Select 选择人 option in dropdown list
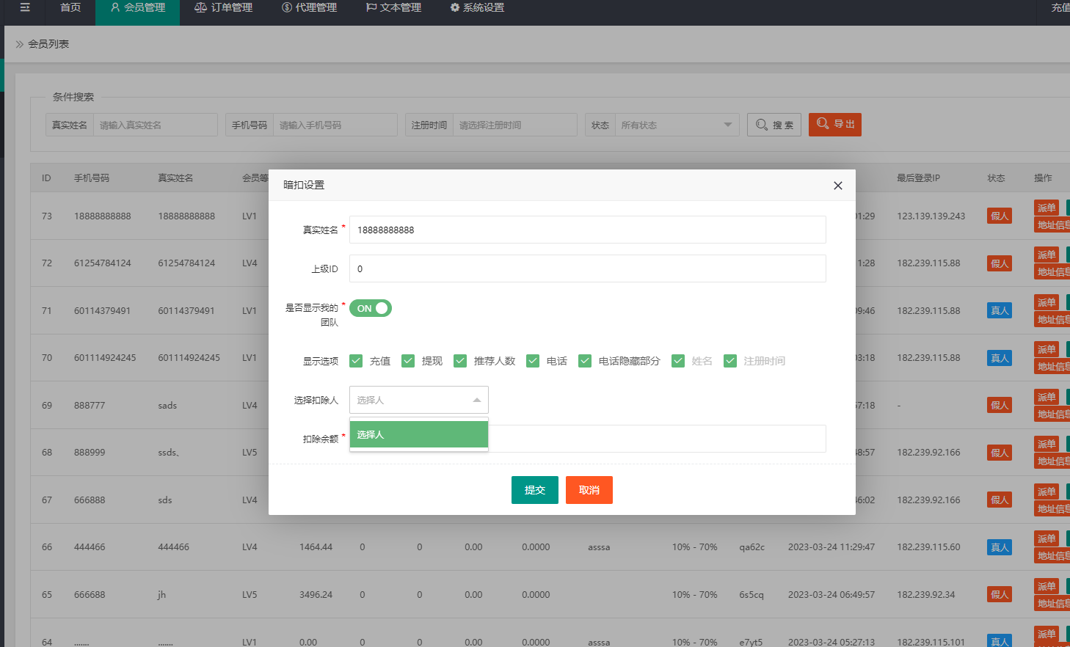Image resolution: width=1070 pixels, height=647 pixels. (418, 434)
